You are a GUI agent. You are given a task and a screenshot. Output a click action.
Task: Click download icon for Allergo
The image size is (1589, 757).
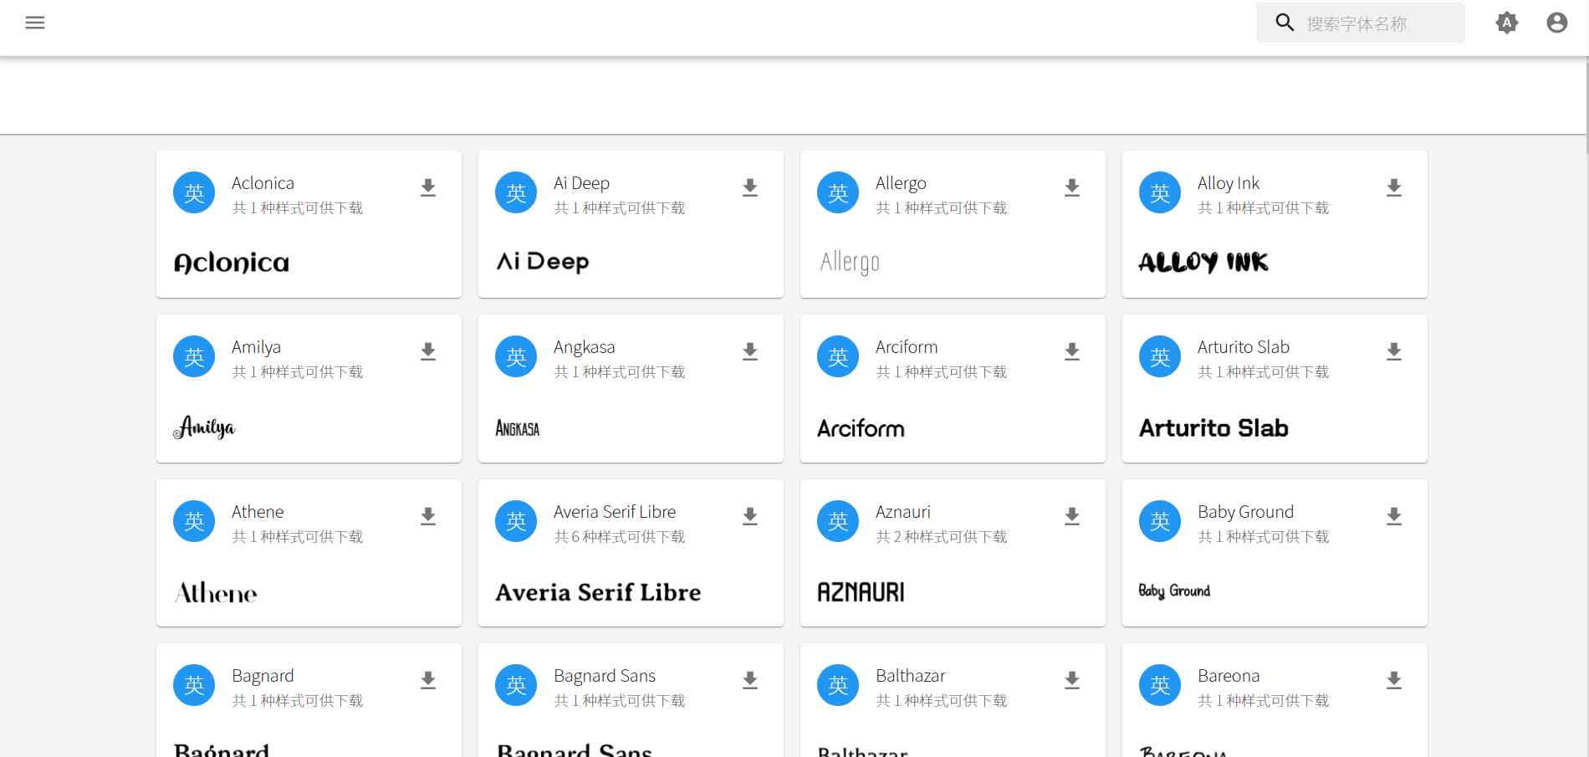(1072, 187)
